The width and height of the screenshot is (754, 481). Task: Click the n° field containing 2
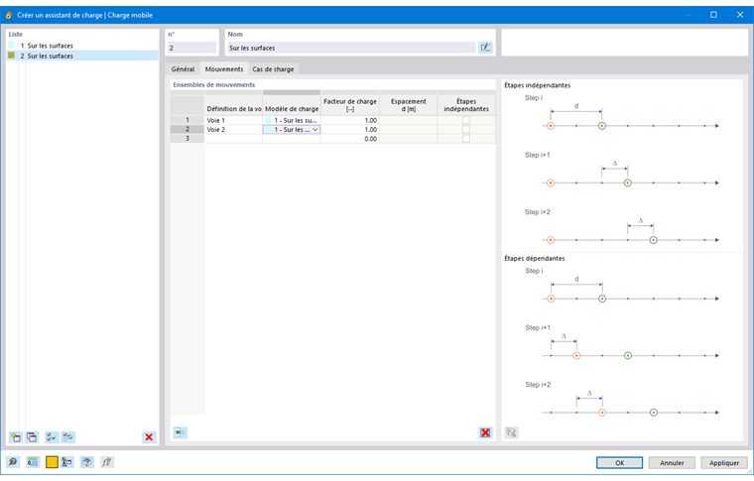coord(191,48)
